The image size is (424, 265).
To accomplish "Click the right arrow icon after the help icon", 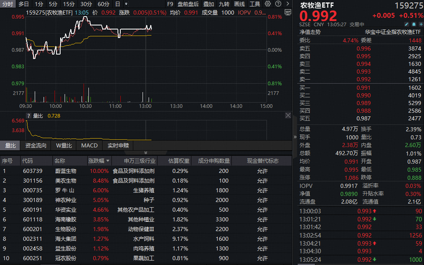I will (288, 4).
